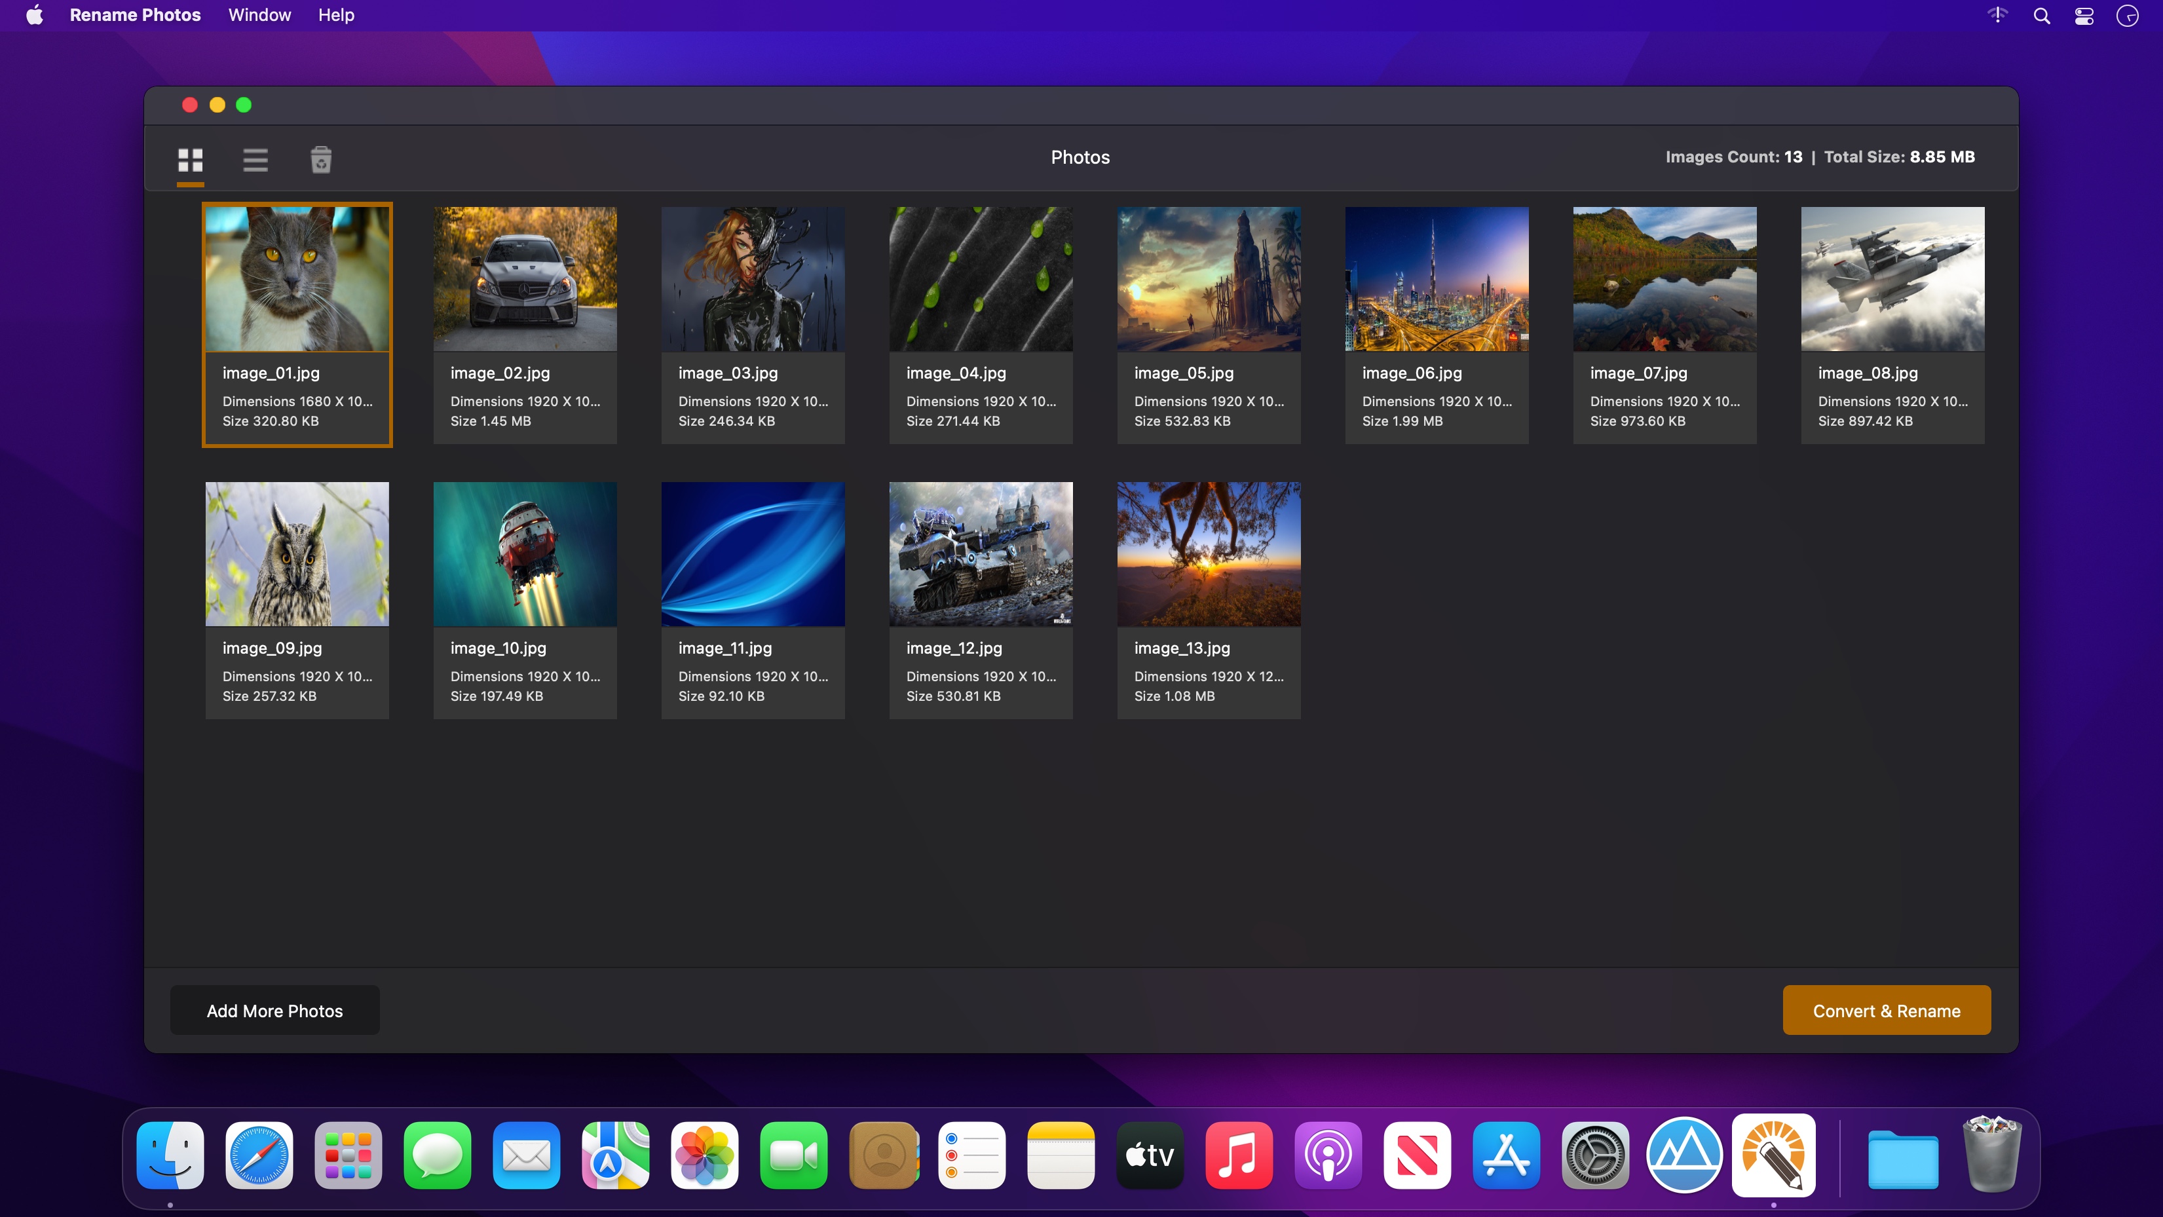Switch to list view layout

point(255,160)
